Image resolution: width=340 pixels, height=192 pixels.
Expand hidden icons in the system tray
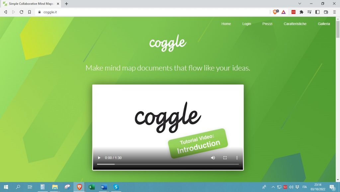[273, 187]
